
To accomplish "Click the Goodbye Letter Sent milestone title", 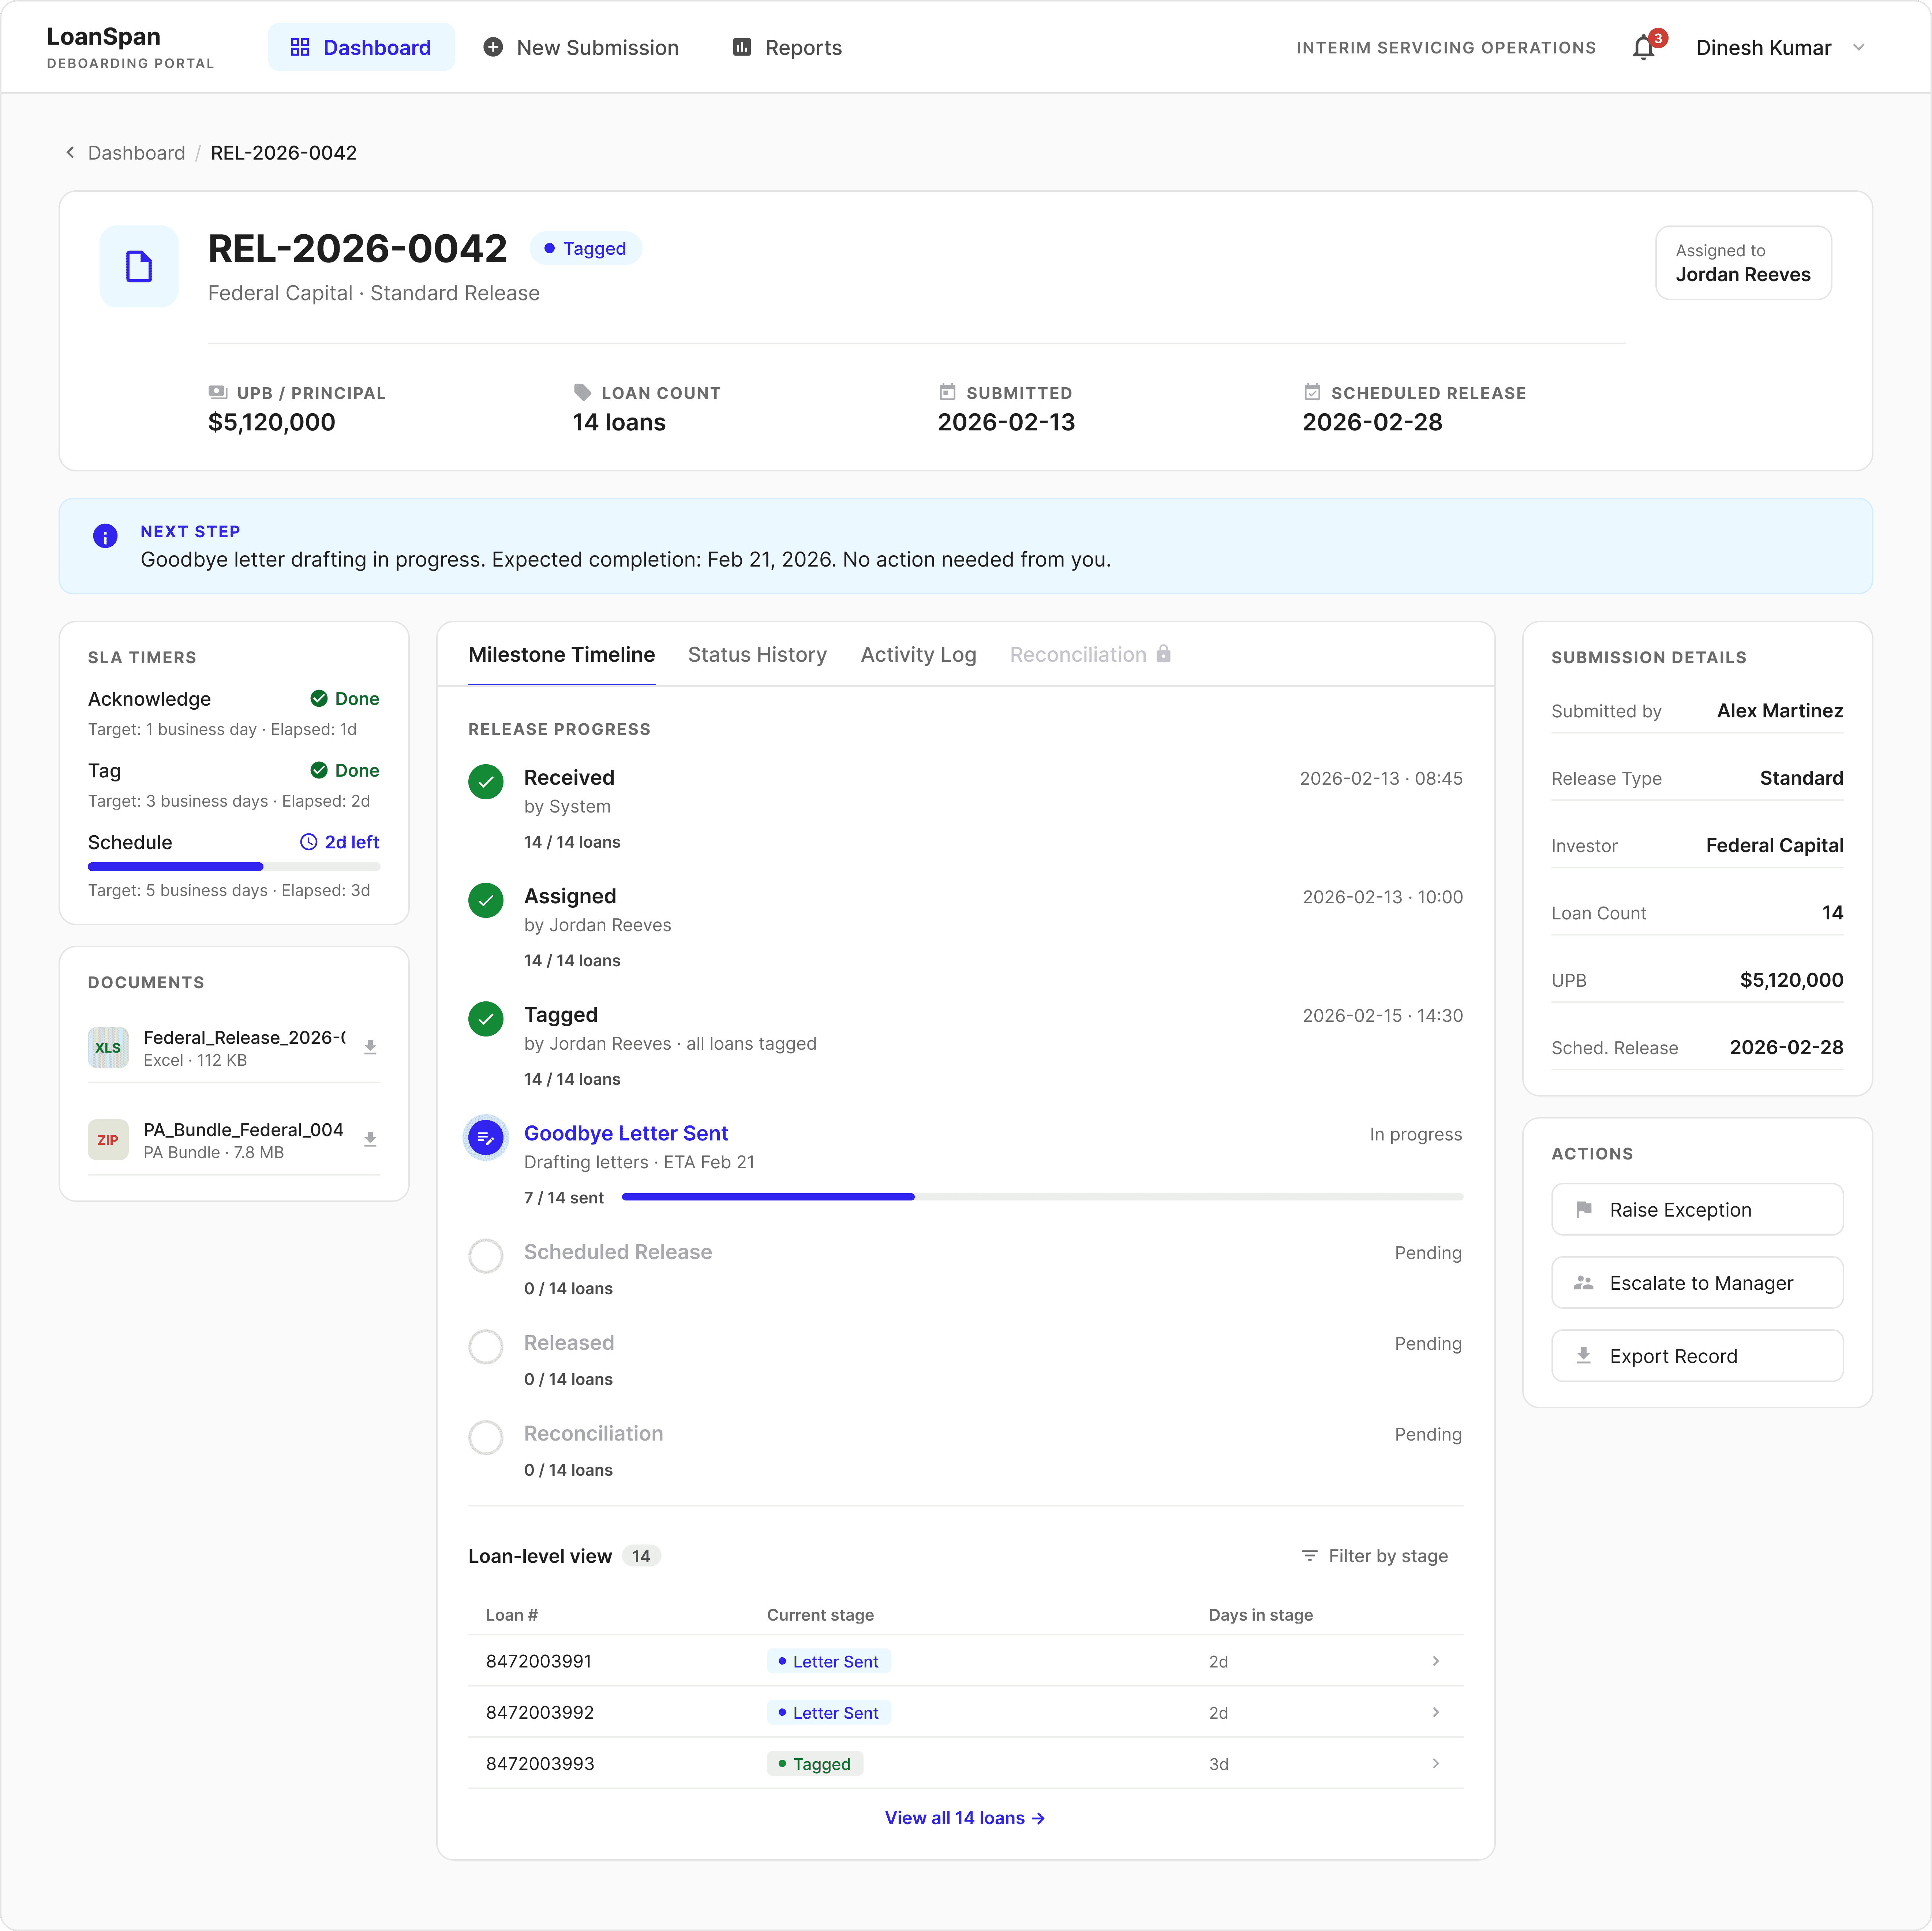I will [x=626, y=1133].
